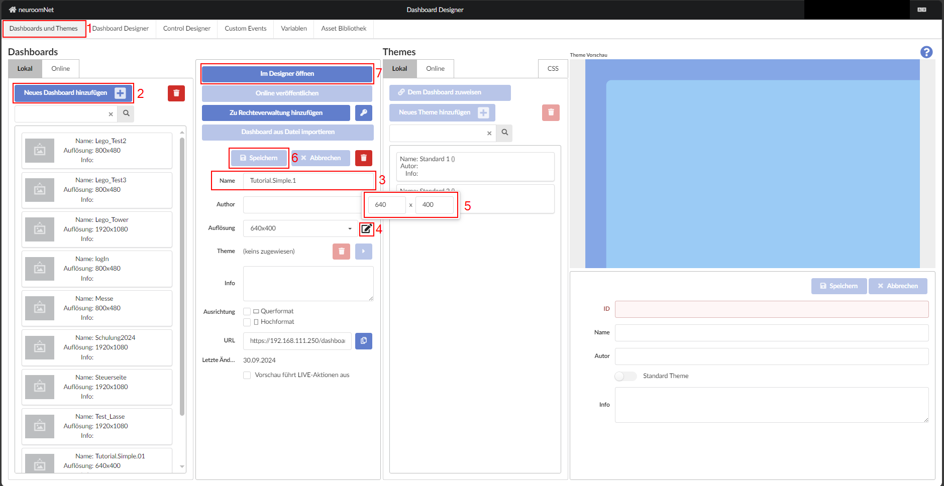The height and width of the screenshot is (486, 944).
Task: Open the Asset Bibliothek tab
Action: point(344,29)
